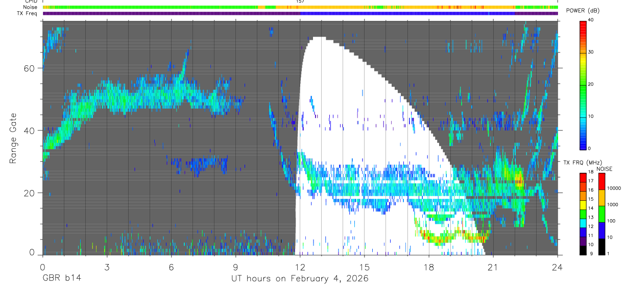Click the blue segment of the NOISE color bar

tap(601, 230)
